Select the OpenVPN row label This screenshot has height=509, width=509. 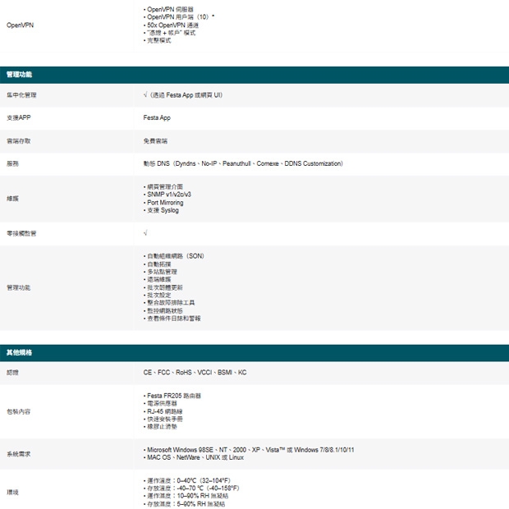tap(21, 25)
